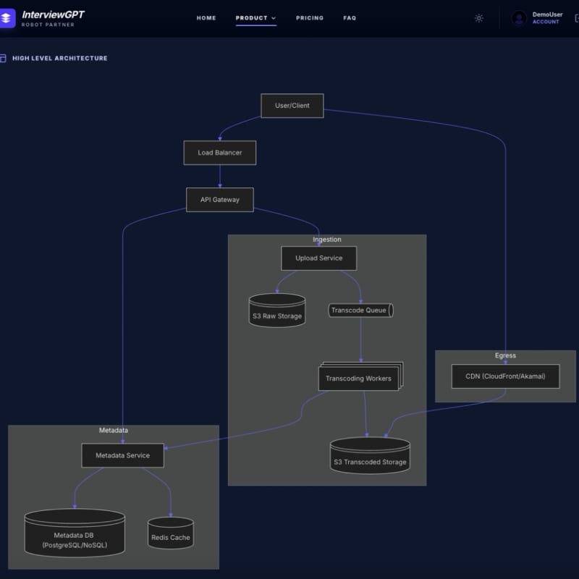The image size is (579, 579).
Task: Click the InterviewGPT brand name link
Action: click(53, 14)
